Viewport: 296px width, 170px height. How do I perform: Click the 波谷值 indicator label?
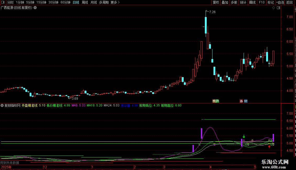(125, 106)
